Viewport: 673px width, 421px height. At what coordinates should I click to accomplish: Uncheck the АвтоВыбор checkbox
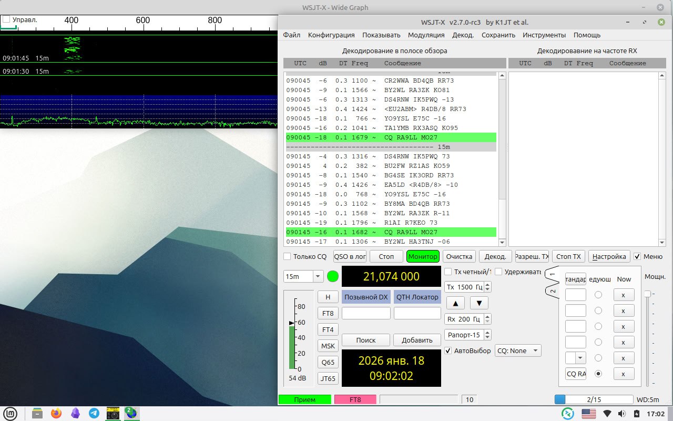448,350
